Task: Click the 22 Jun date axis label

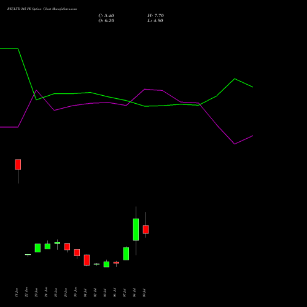Action: [x=26, y=292]
